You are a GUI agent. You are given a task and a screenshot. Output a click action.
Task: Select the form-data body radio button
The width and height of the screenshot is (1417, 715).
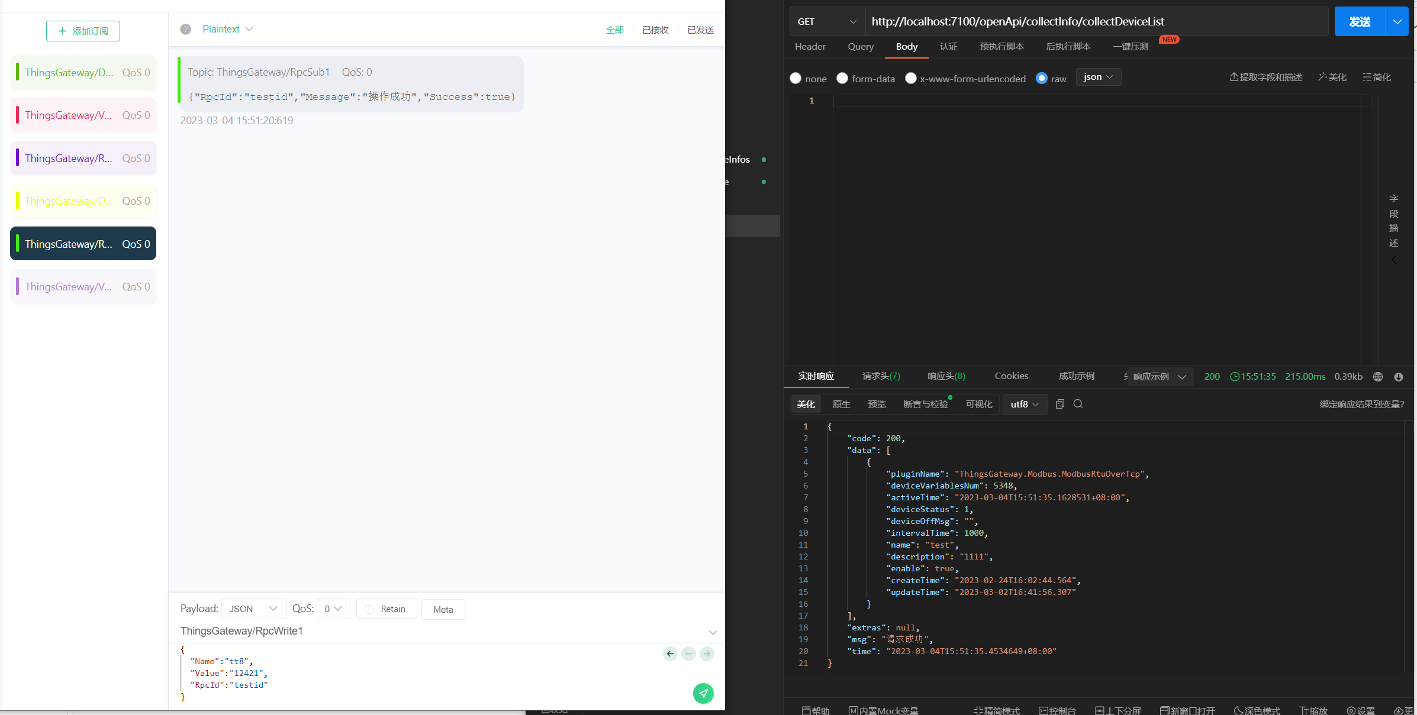tap(842, 78)
